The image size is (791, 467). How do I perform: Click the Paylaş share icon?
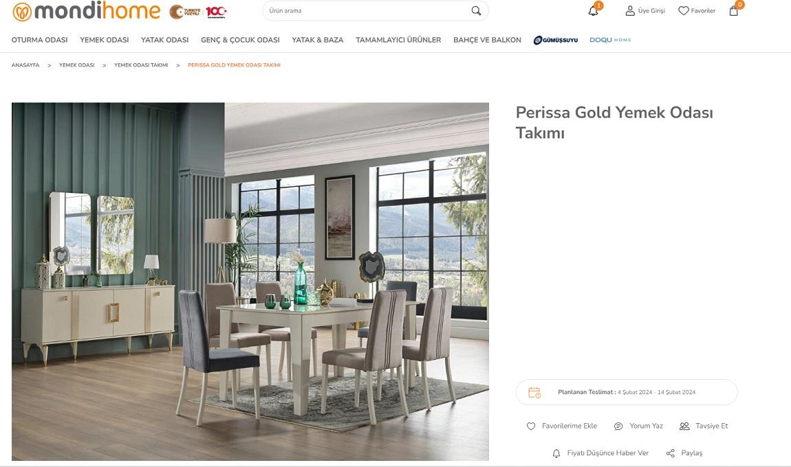671,453
